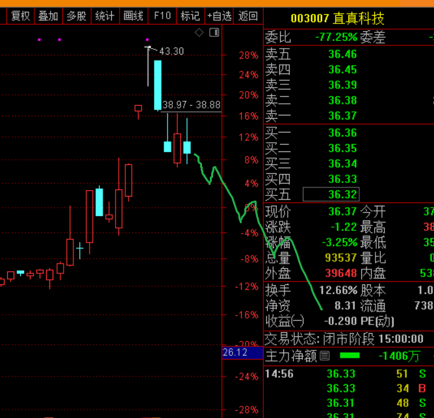Select 买四 price 36.33
The height and width of the screenshot is (418, 434).
(x=342, y=179)
